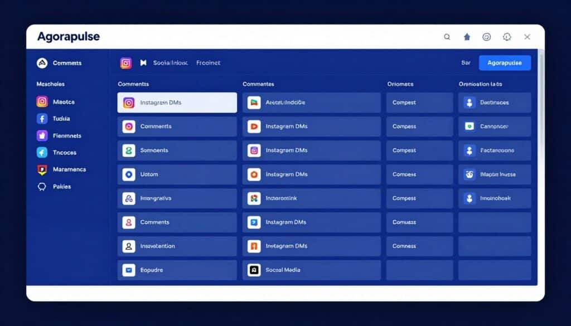Open the Agorapulse logo in the title bar
Image resolution: width=571 pixels, height=326 pixels.
click(69, 37)
